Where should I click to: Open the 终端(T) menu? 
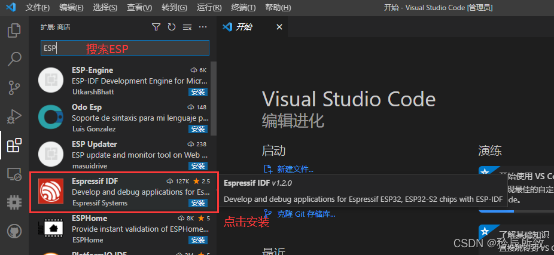pos(243,8)
